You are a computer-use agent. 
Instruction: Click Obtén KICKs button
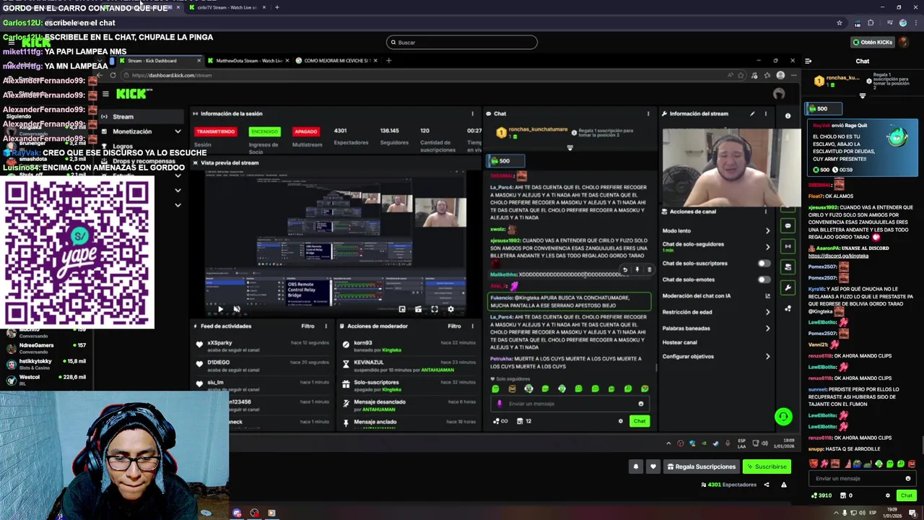coord(873,42)
